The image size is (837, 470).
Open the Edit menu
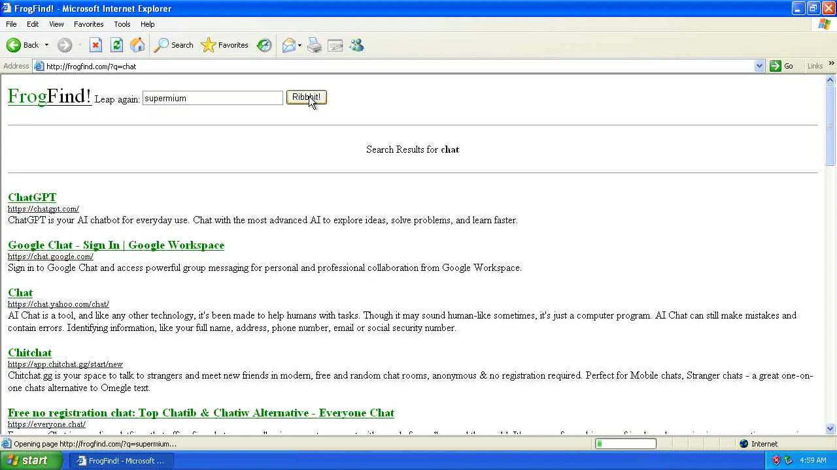click(33, 24)
